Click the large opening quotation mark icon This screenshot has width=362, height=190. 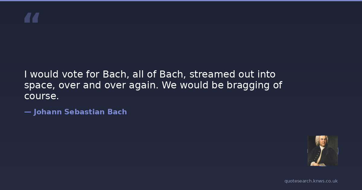32,18
